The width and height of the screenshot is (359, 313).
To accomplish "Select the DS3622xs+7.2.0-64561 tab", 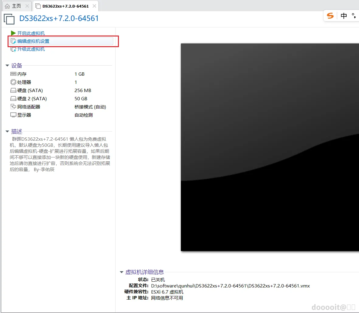I will pyautogui.click(x=65, y=6).
